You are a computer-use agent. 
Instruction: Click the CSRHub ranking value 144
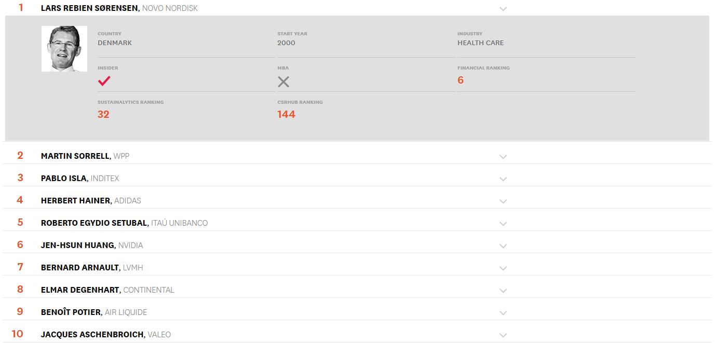coord(286,114)
